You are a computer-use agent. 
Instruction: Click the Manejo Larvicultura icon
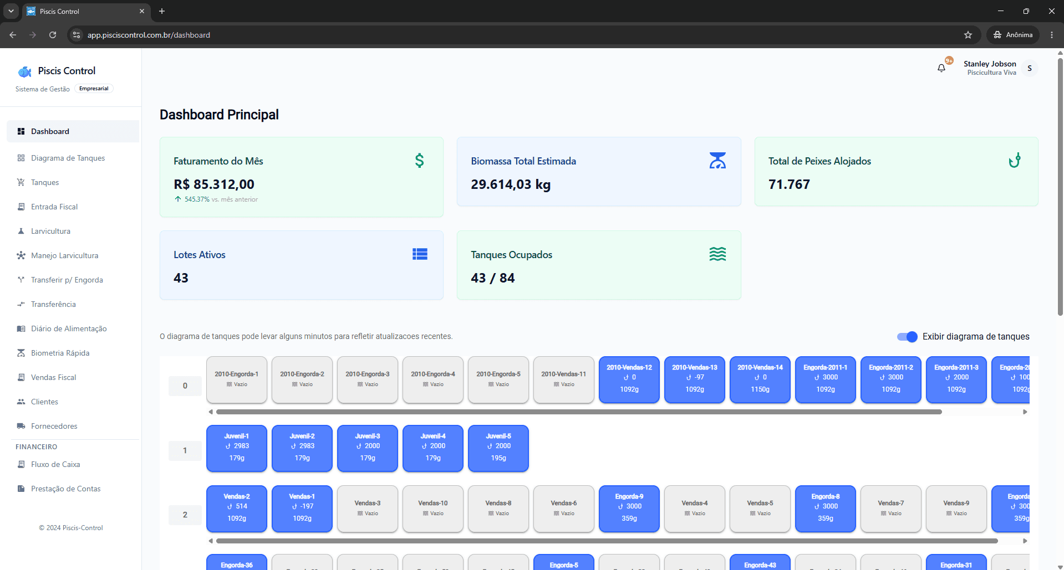tap(21, 255)
